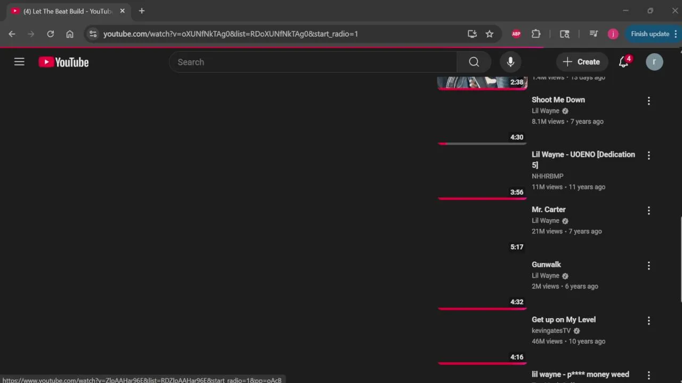Open a new browser tab
The image size is (682, 383).
[142, 11]
